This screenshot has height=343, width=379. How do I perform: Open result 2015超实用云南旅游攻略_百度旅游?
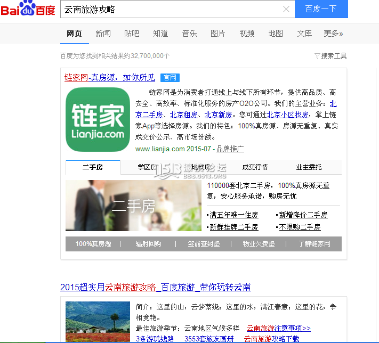click(x=156, y=287)
